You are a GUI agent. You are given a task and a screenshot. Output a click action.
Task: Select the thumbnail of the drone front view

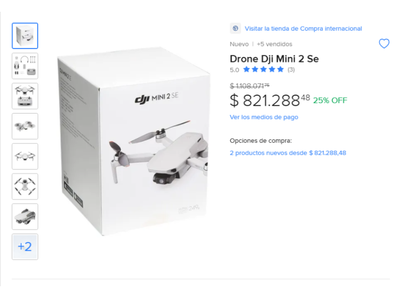coord(25,156)
